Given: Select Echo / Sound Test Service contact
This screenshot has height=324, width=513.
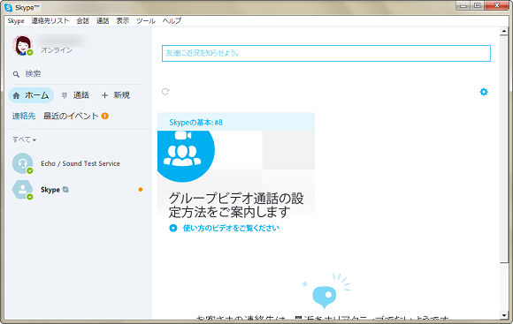Looking at the screenshot, I should (x=78, y=163).
